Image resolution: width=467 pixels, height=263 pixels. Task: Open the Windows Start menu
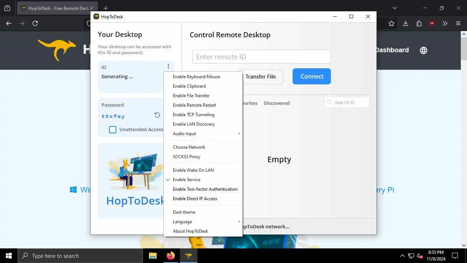coord(9,256)
